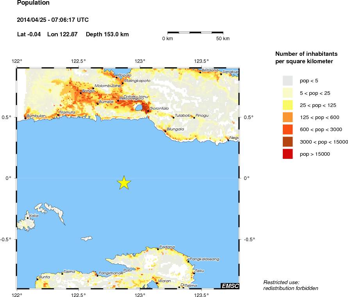
Task: Click the 'Population' title text
Action: click(33, 3)
